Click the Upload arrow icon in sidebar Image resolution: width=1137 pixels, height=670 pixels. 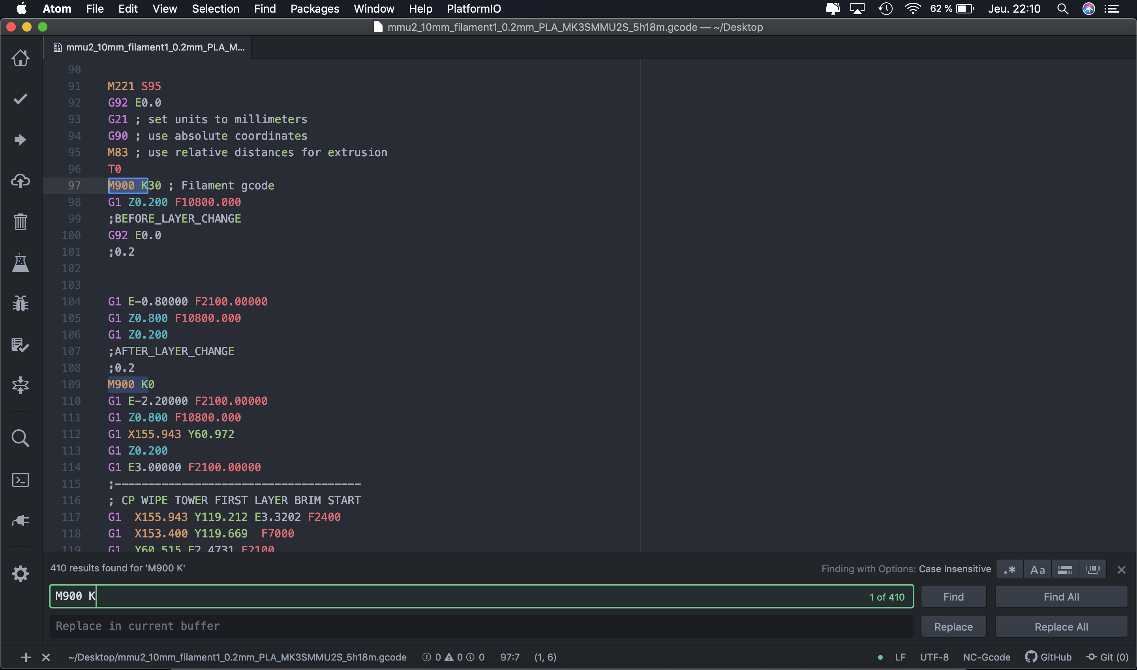point(20,139)
